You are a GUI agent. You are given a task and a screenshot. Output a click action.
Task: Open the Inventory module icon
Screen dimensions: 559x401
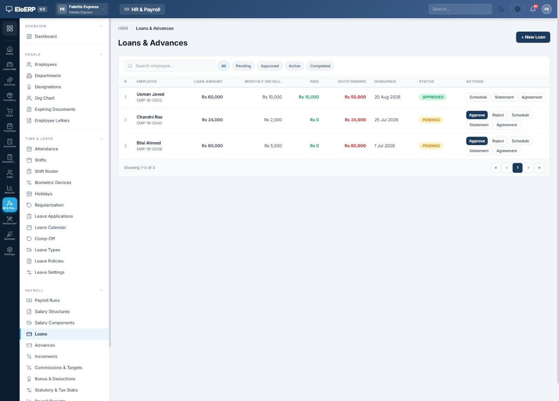(10, 97)
